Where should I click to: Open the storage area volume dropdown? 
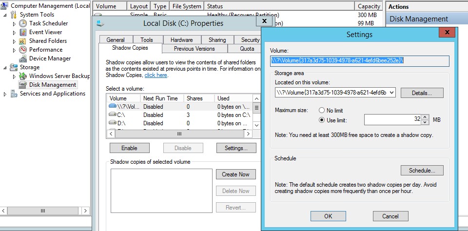(391, 93)
